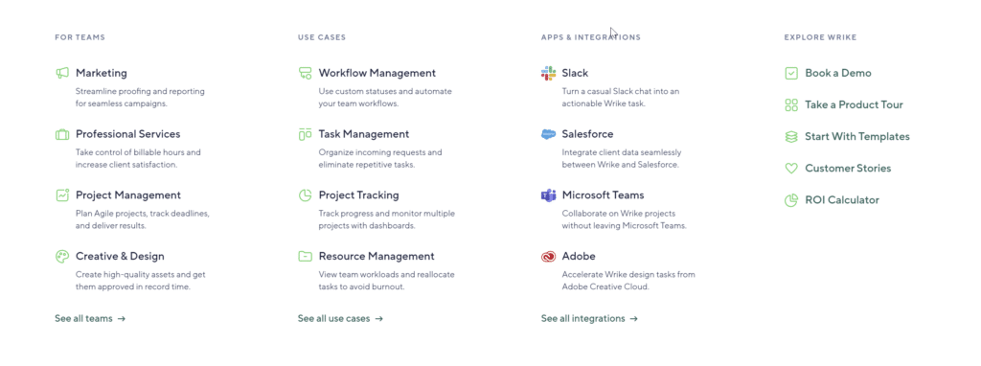Screen dimensions: 981x366
Task: Open the Slack integration link
Action: pos(575,73)
